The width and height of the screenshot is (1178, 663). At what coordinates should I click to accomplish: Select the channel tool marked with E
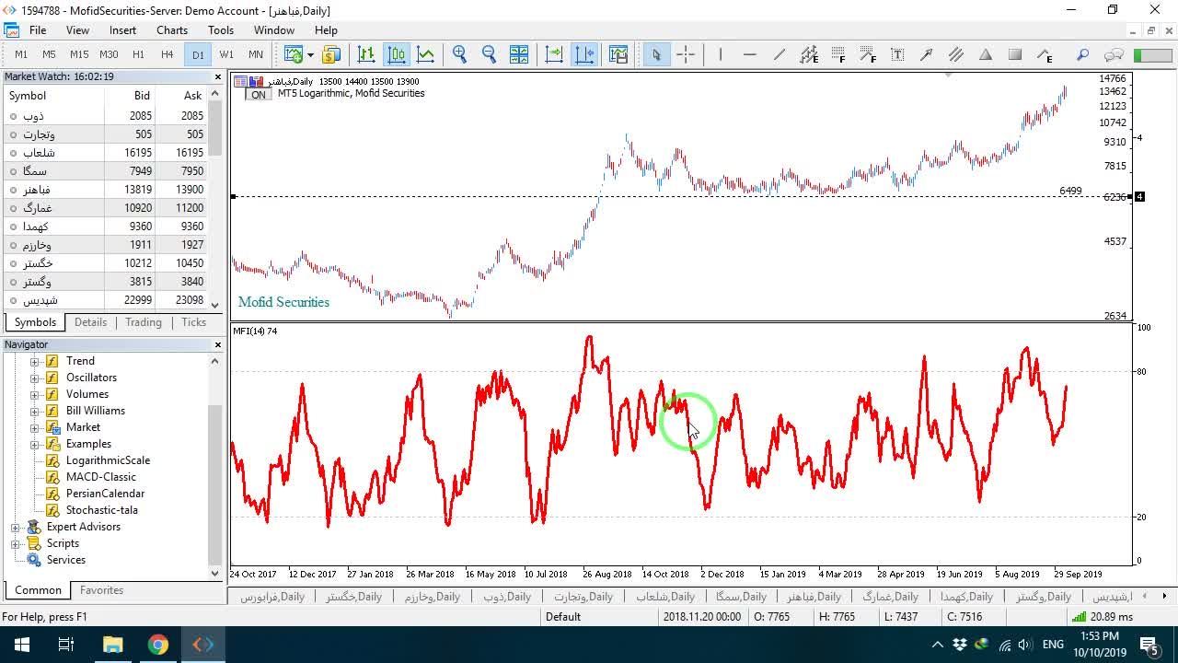pyautogui.click(x=809, y=54)
